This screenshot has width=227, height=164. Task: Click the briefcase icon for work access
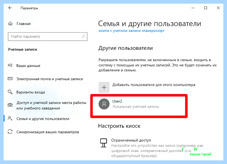click(10, 105)
